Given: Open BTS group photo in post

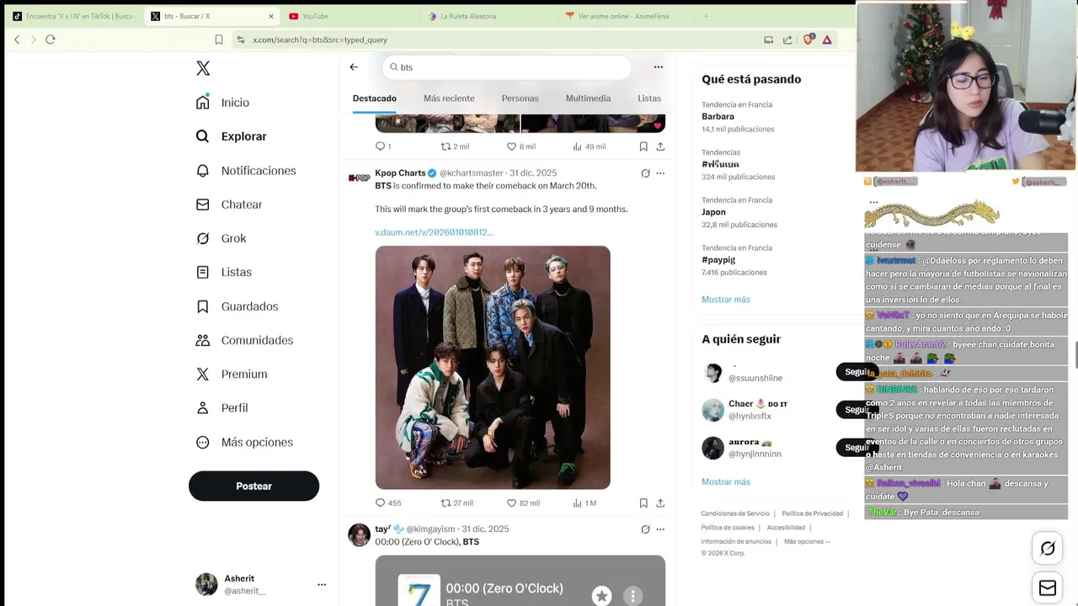Looking at the screenshot, I should coord(493,368).
